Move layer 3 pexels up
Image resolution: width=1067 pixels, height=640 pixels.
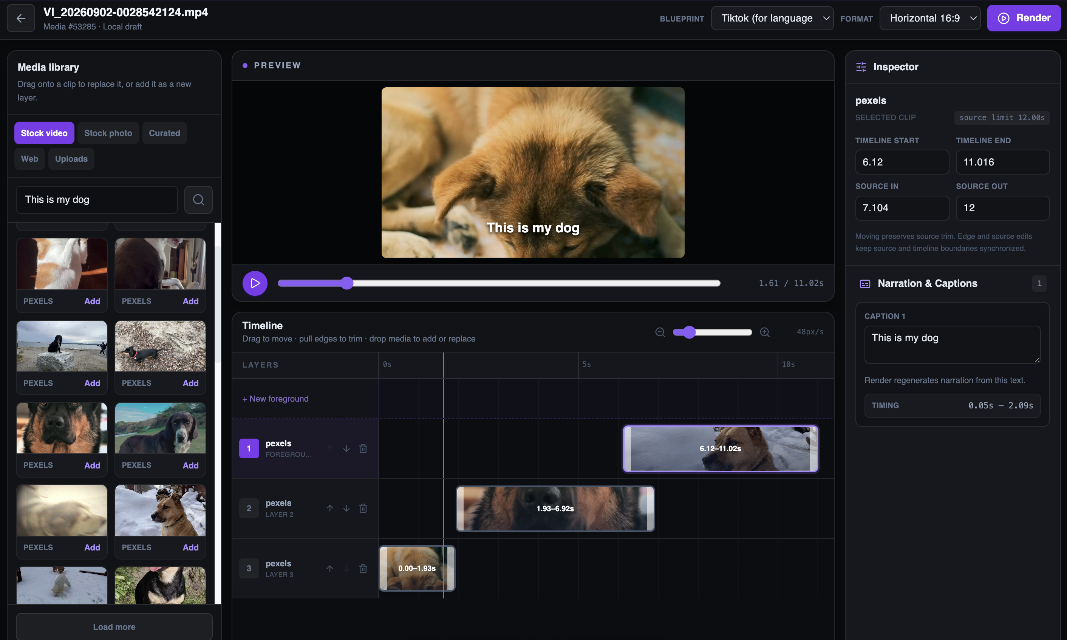330,569
